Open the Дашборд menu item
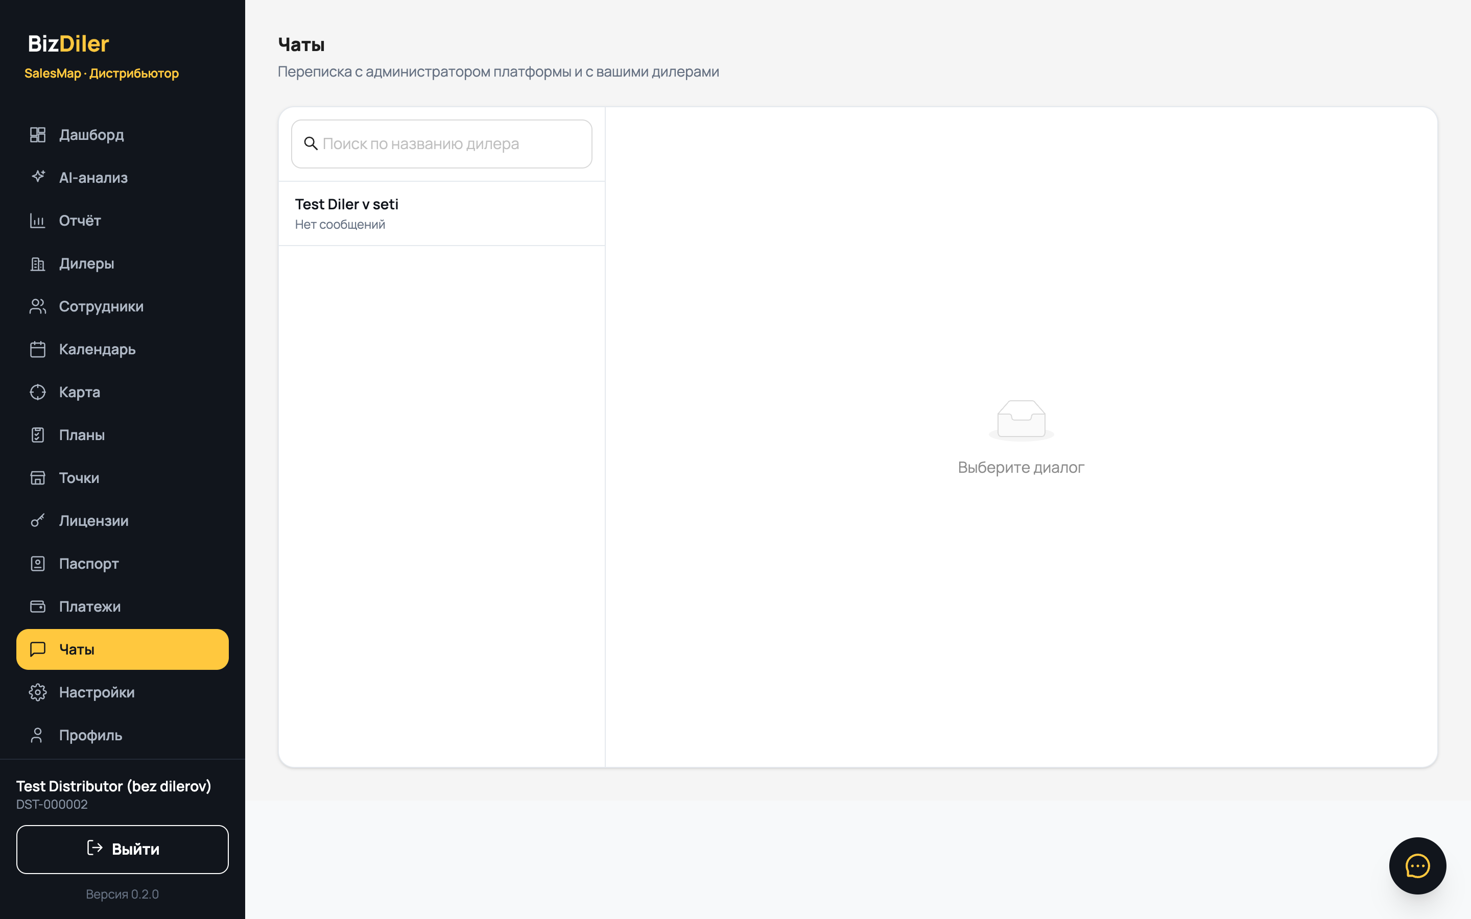The width and height of the screenshot is (1471, 919). click(122, 134)
